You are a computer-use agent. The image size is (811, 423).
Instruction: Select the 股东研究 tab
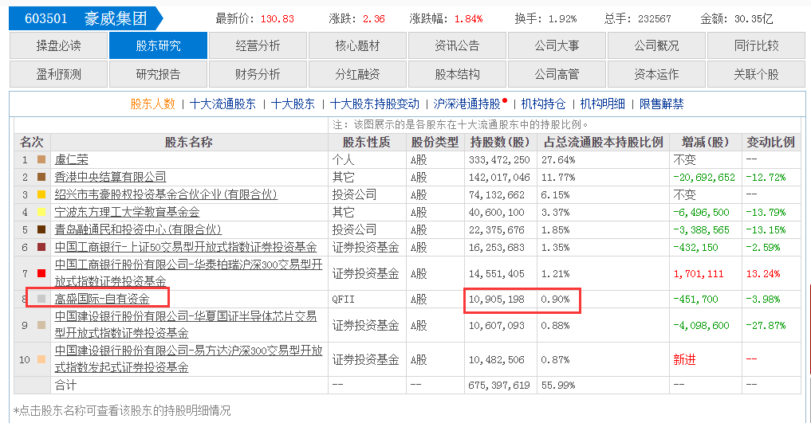click(158, 45)
